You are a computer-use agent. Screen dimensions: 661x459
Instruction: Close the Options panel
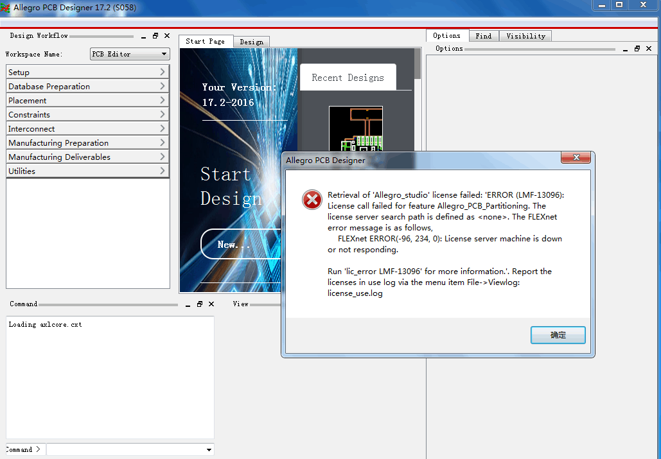tap(649, 48)
